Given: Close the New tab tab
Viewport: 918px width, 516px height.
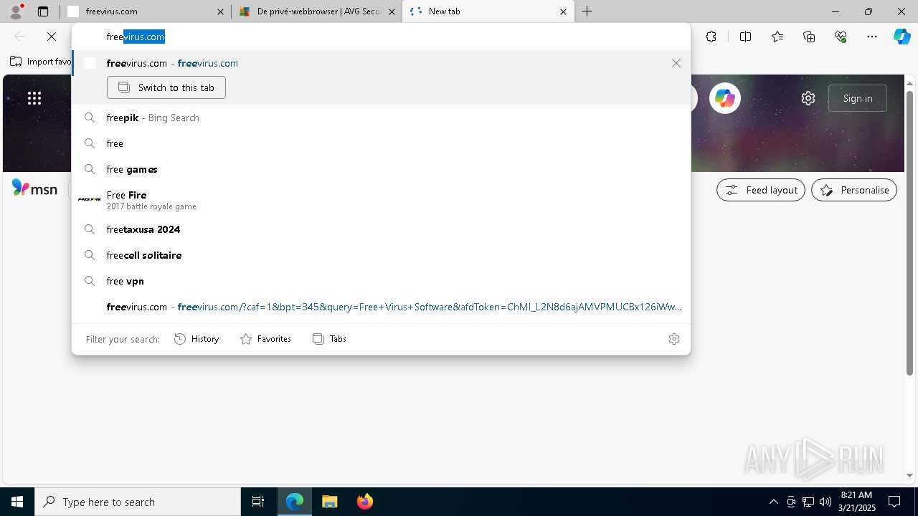Looking at the screenshot, I should (563, 11).
